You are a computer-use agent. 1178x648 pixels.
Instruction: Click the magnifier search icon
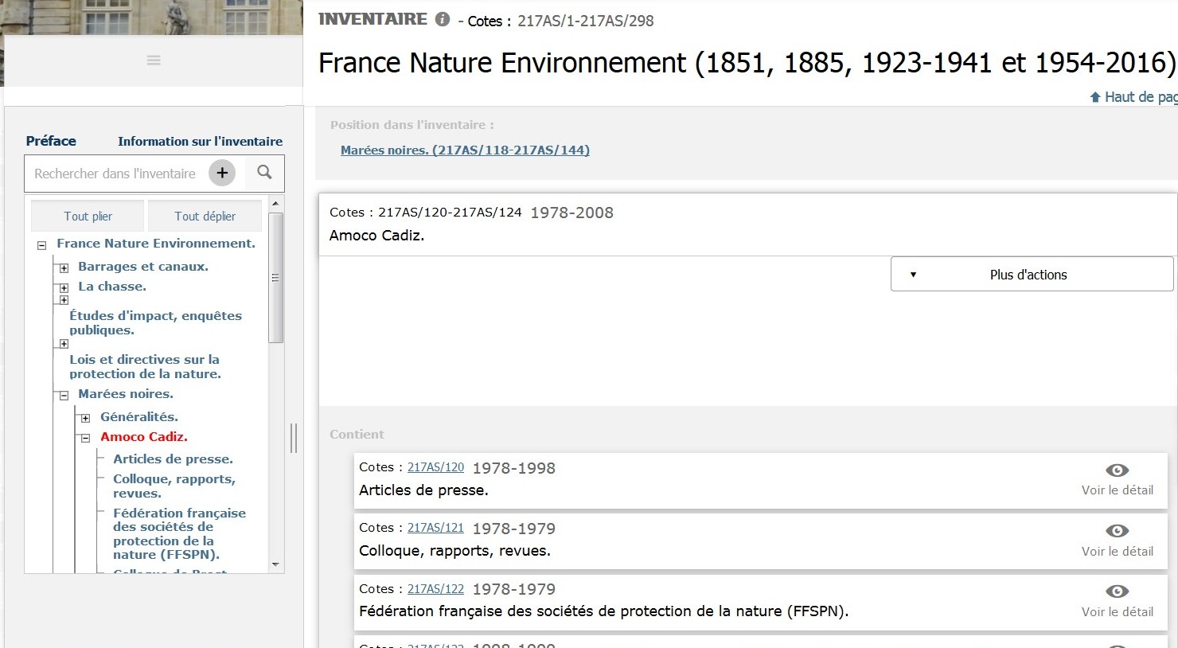pyautogui.click(x=264, y=172)
